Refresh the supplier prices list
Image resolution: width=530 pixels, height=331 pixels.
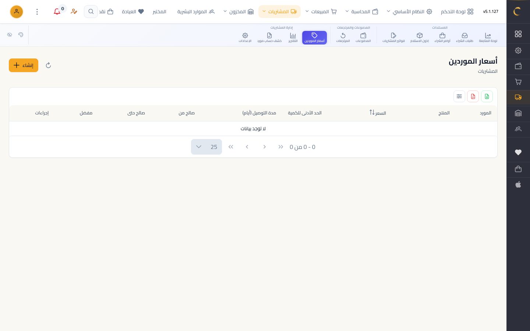(x=48, y=65)
